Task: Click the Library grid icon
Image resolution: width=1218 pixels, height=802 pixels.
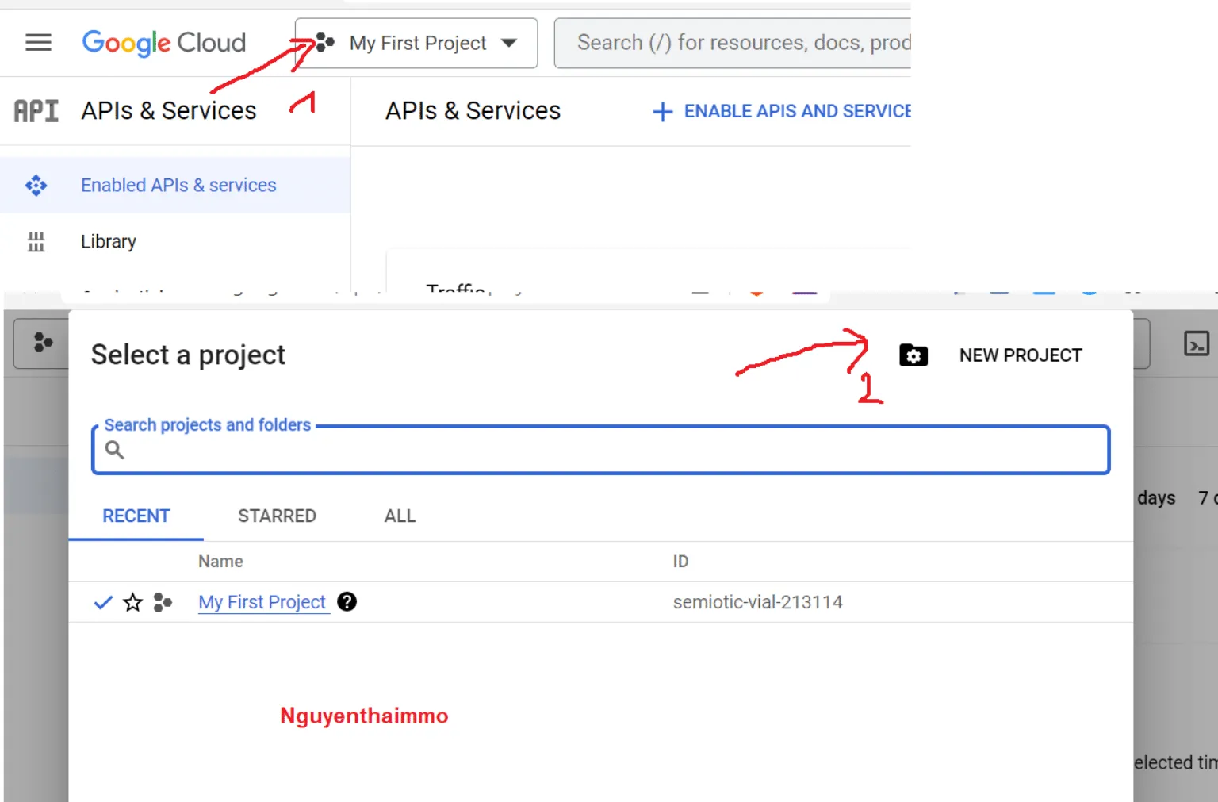Action: point(36,242)
